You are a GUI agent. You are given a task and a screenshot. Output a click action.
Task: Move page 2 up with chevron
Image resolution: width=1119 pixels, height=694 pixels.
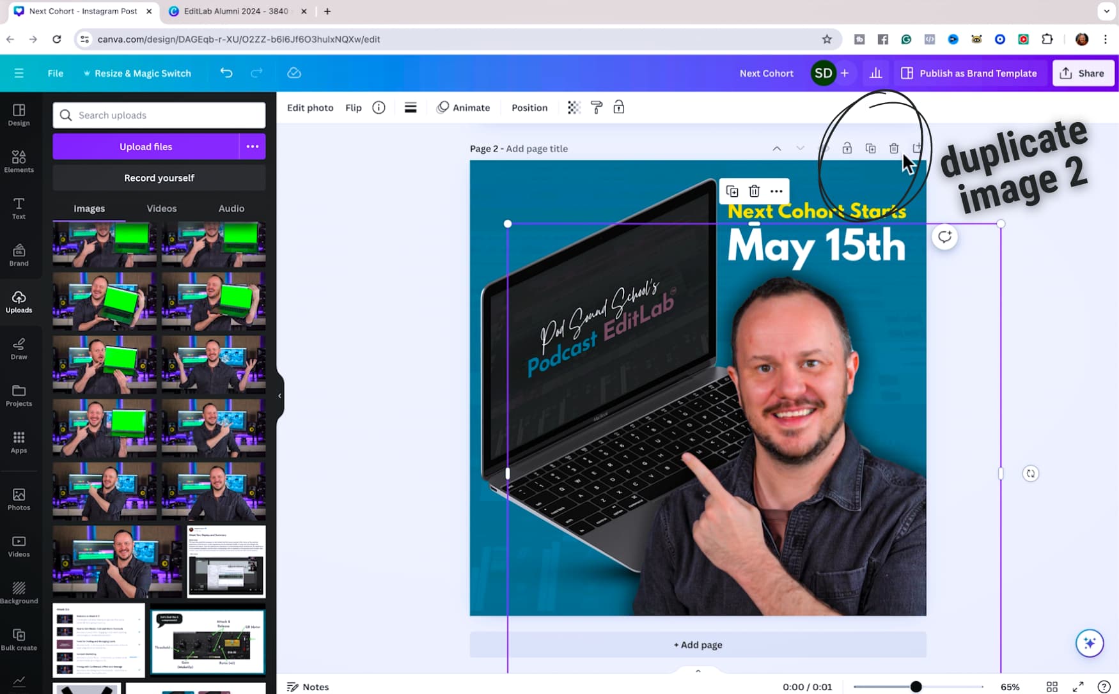pyautogui.click(x=777, y=148)
